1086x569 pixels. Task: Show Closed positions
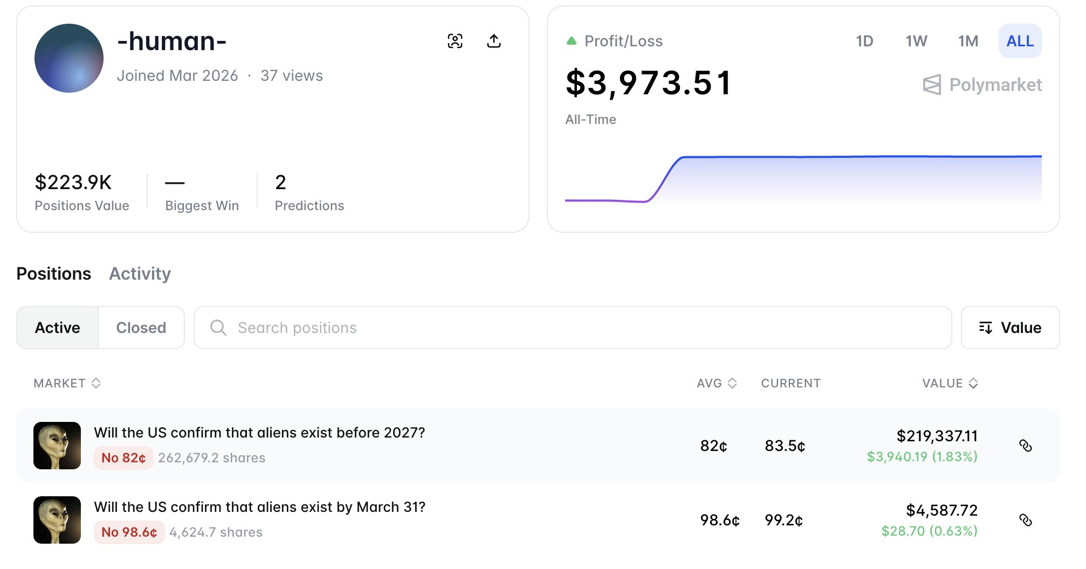point(141,328)
